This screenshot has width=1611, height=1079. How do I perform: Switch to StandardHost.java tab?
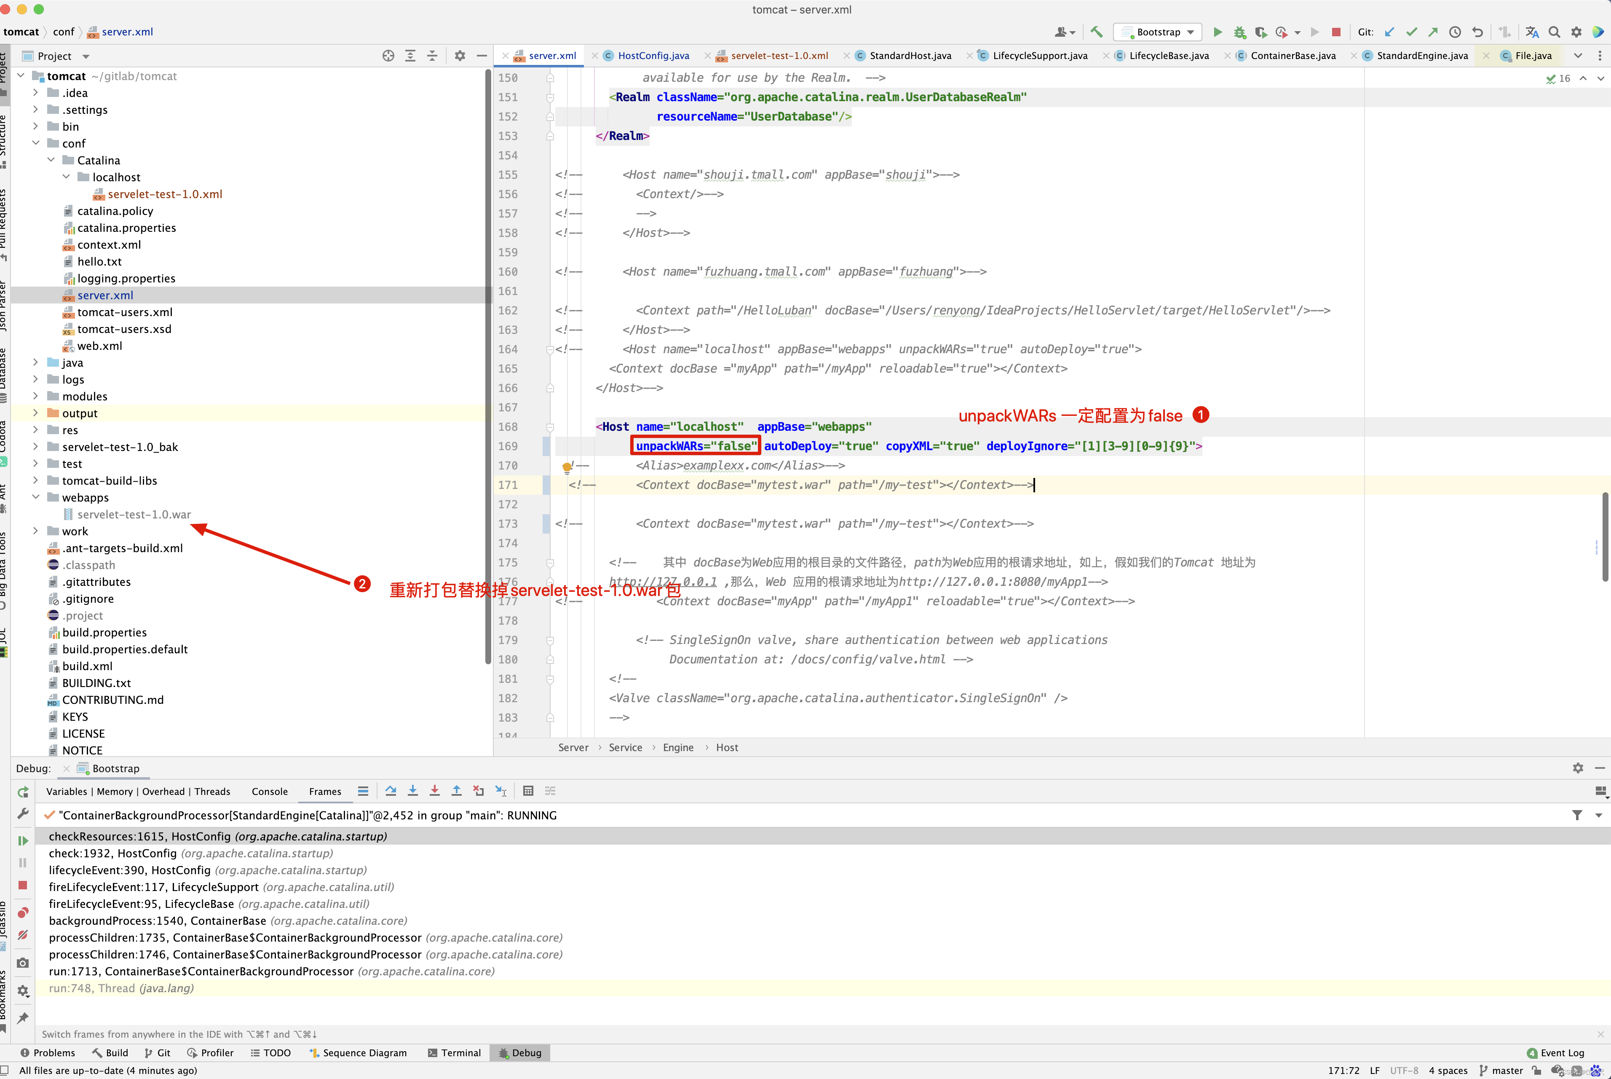coord(910,56)
